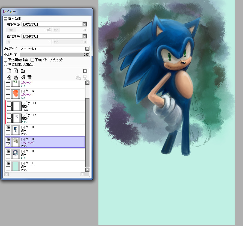The image size is (243, 226).
Task: Show レイヤー14 by clicking its visibility box
Action: pyautogui.click(x=8, y=92)
